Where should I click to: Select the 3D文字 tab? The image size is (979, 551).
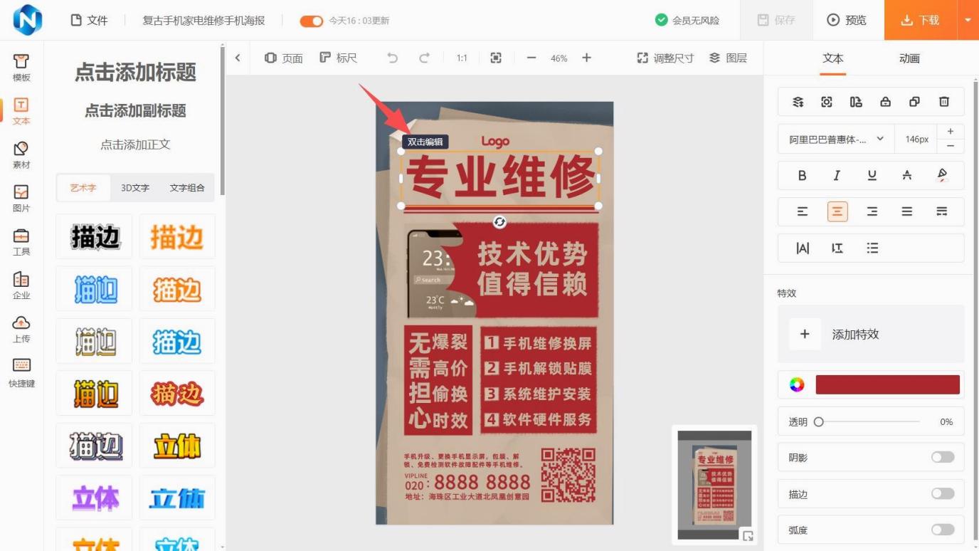pyautogui.click(x=135, y=188)
